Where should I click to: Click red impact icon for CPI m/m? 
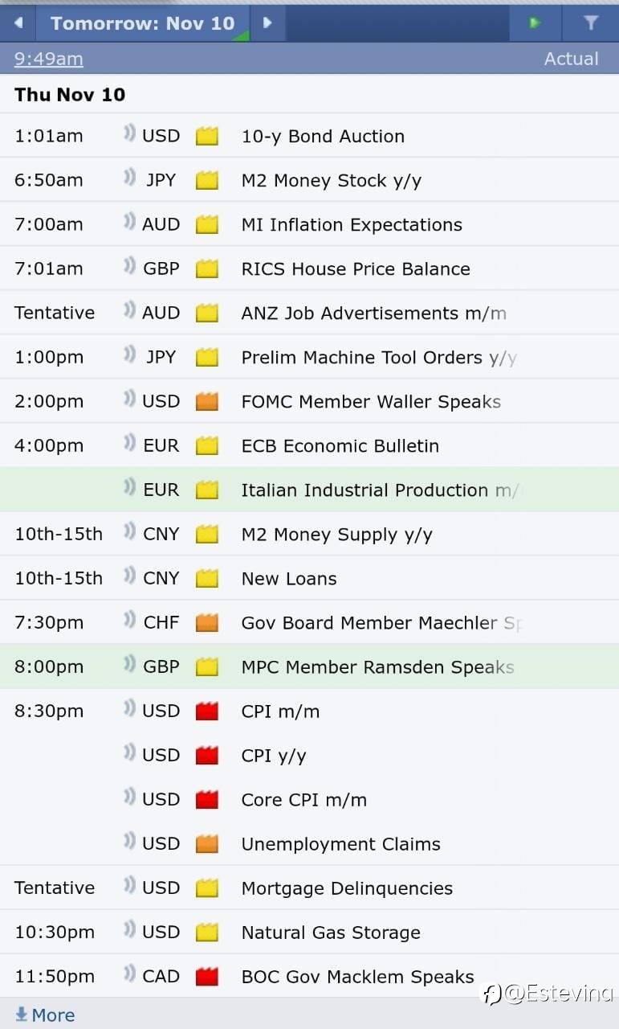pos(207,711)
